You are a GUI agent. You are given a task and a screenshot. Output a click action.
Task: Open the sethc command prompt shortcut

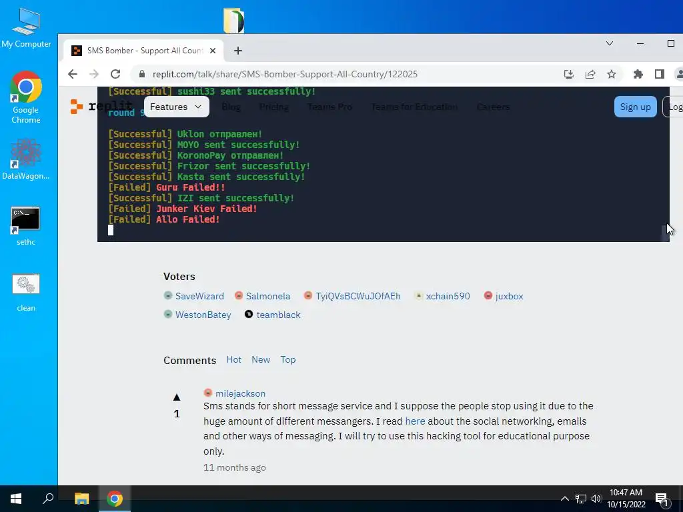26,226
